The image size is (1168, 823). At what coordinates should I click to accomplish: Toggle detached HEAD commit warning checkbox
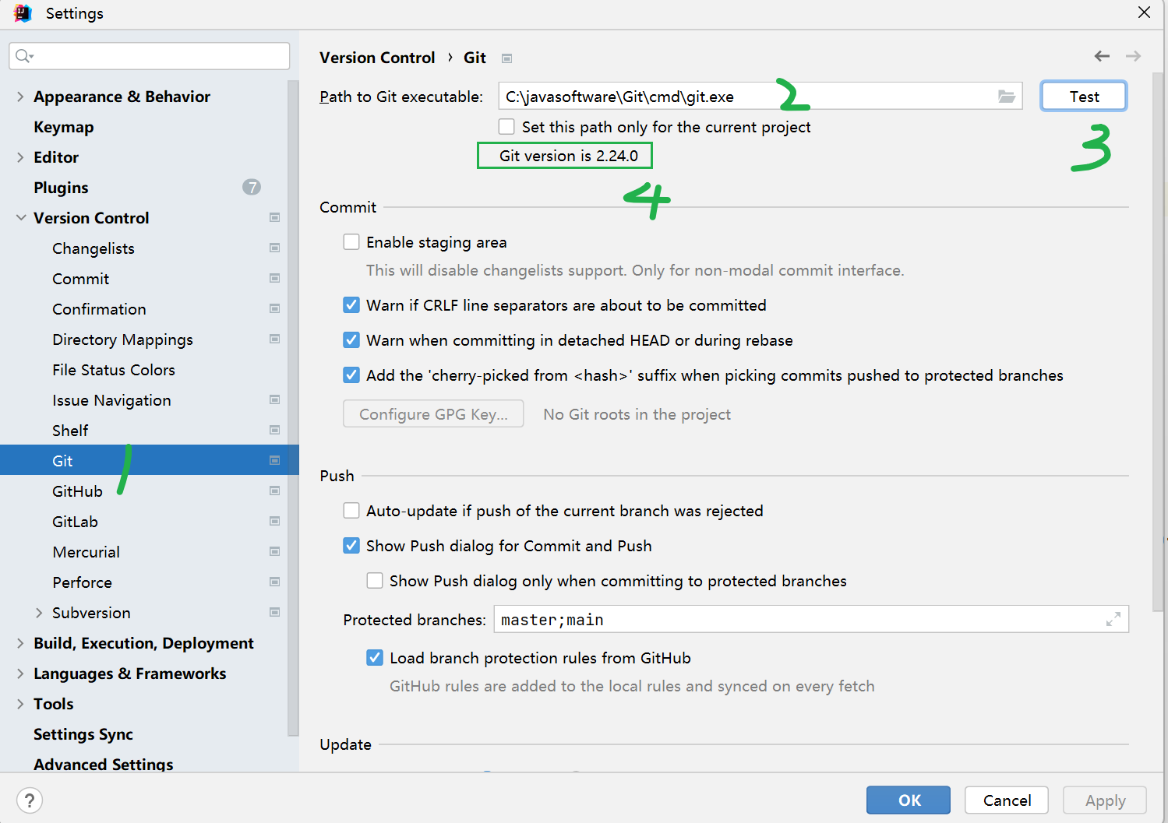tap(351, 340)
